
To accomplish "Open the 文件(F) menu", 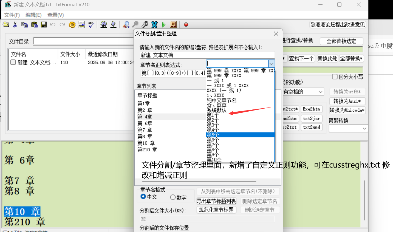I will coord(12,15).
